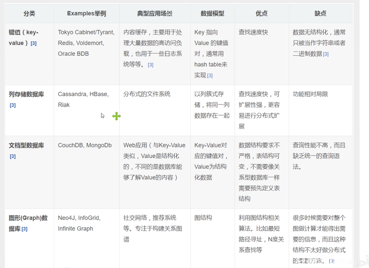This screenshot has height=268, width=369.
Task: Click the text 数据无结构化，通常
Action: coord(319,32)
